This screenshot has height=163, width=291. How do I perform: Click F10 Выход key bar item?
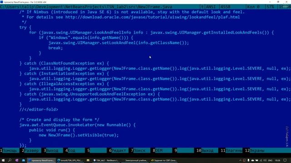(207, 150)
